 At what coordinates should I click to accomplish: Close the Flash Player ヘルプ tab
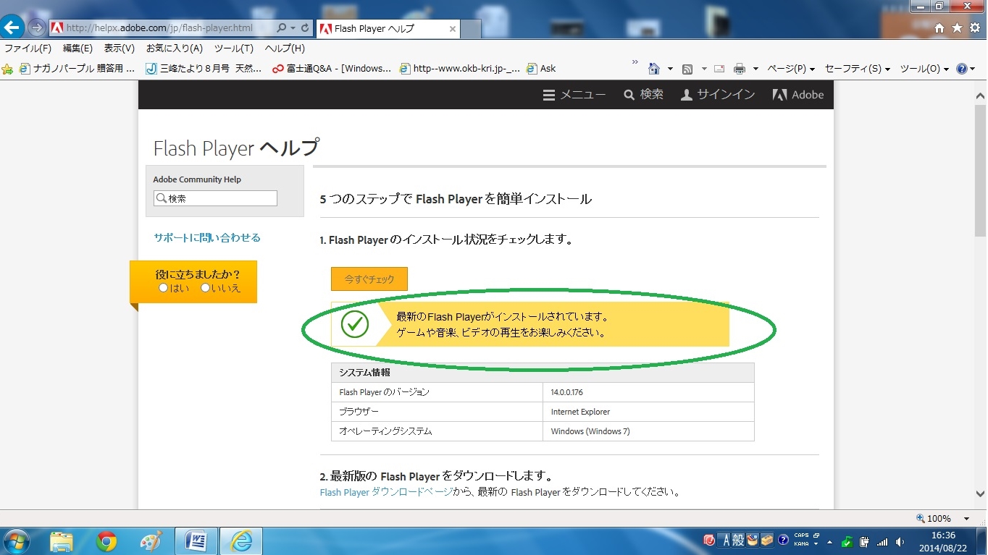pos(453,29)
